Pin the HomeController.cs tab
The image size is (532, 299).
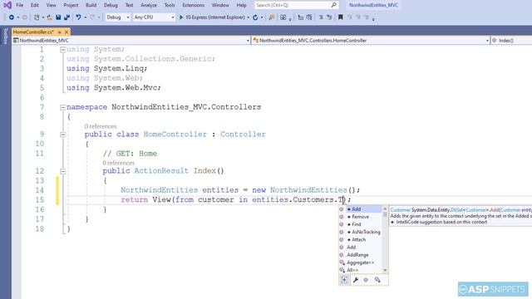(x=59, y=32)
